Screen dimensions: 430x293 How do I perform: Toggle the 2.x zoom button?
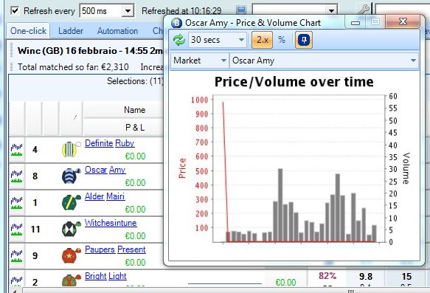tap(262, 40)
